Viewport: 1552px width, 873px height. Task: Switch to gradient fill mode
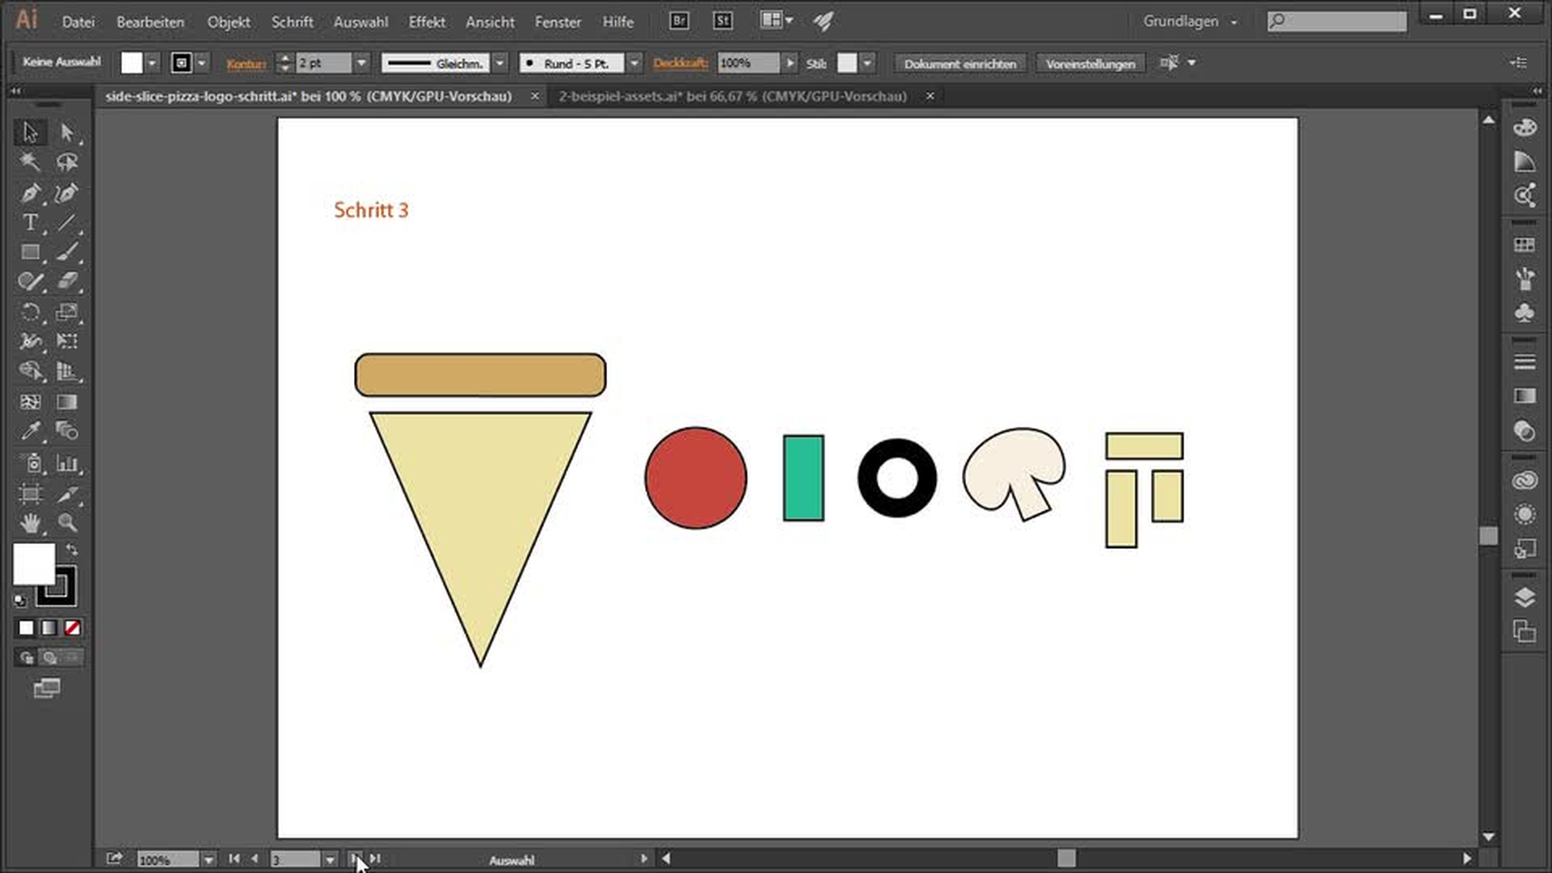49,628
